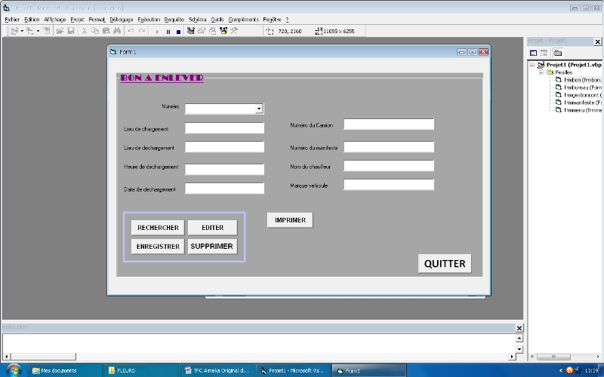Image resolution: width=604 pixels, height=377 pixels.
Task: Click the IMPRIMER button
Action: [x=290, y=220]
